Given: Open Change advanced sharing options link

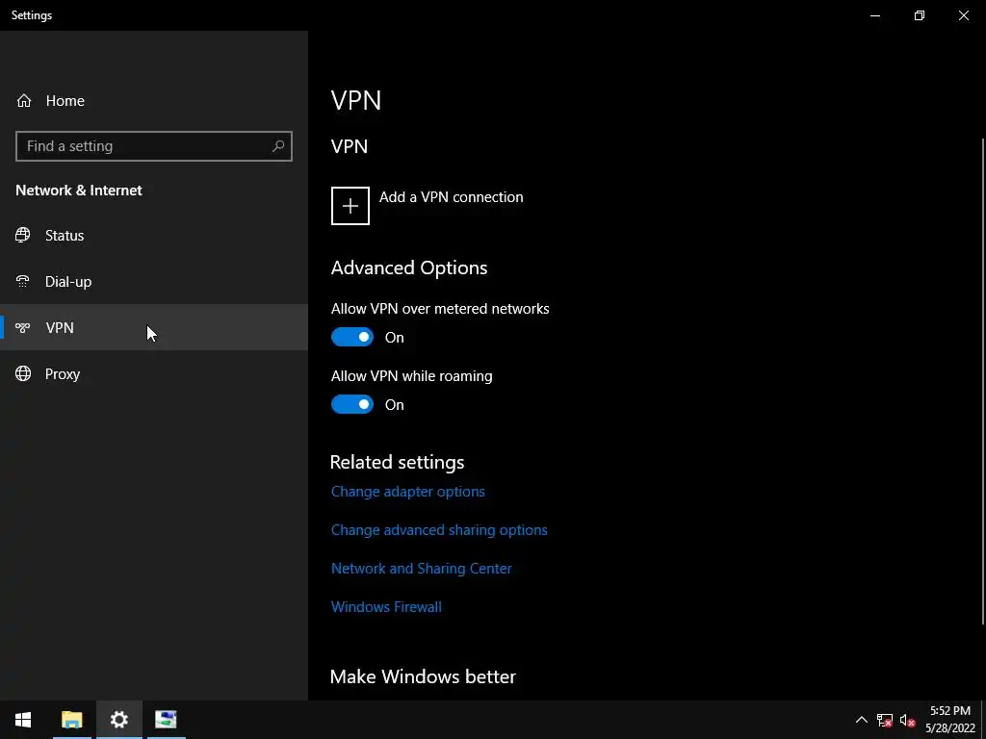Looking at the screenshot, I should pyautogui.click(x=439, y=530).
